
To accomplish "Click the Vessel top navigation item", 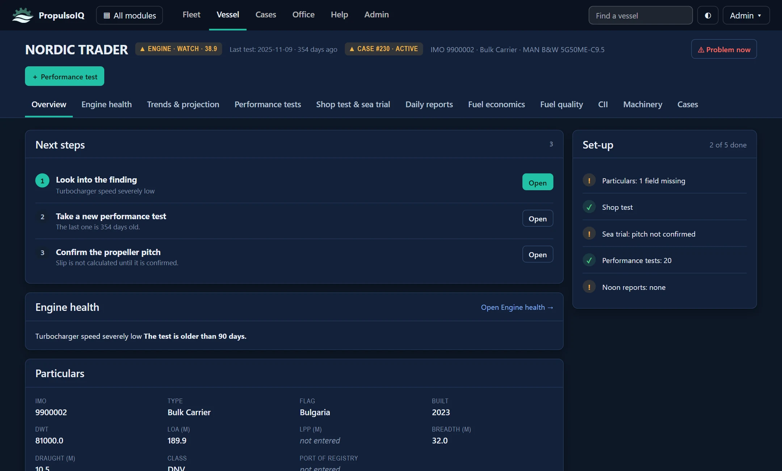I will coord(228,14).
